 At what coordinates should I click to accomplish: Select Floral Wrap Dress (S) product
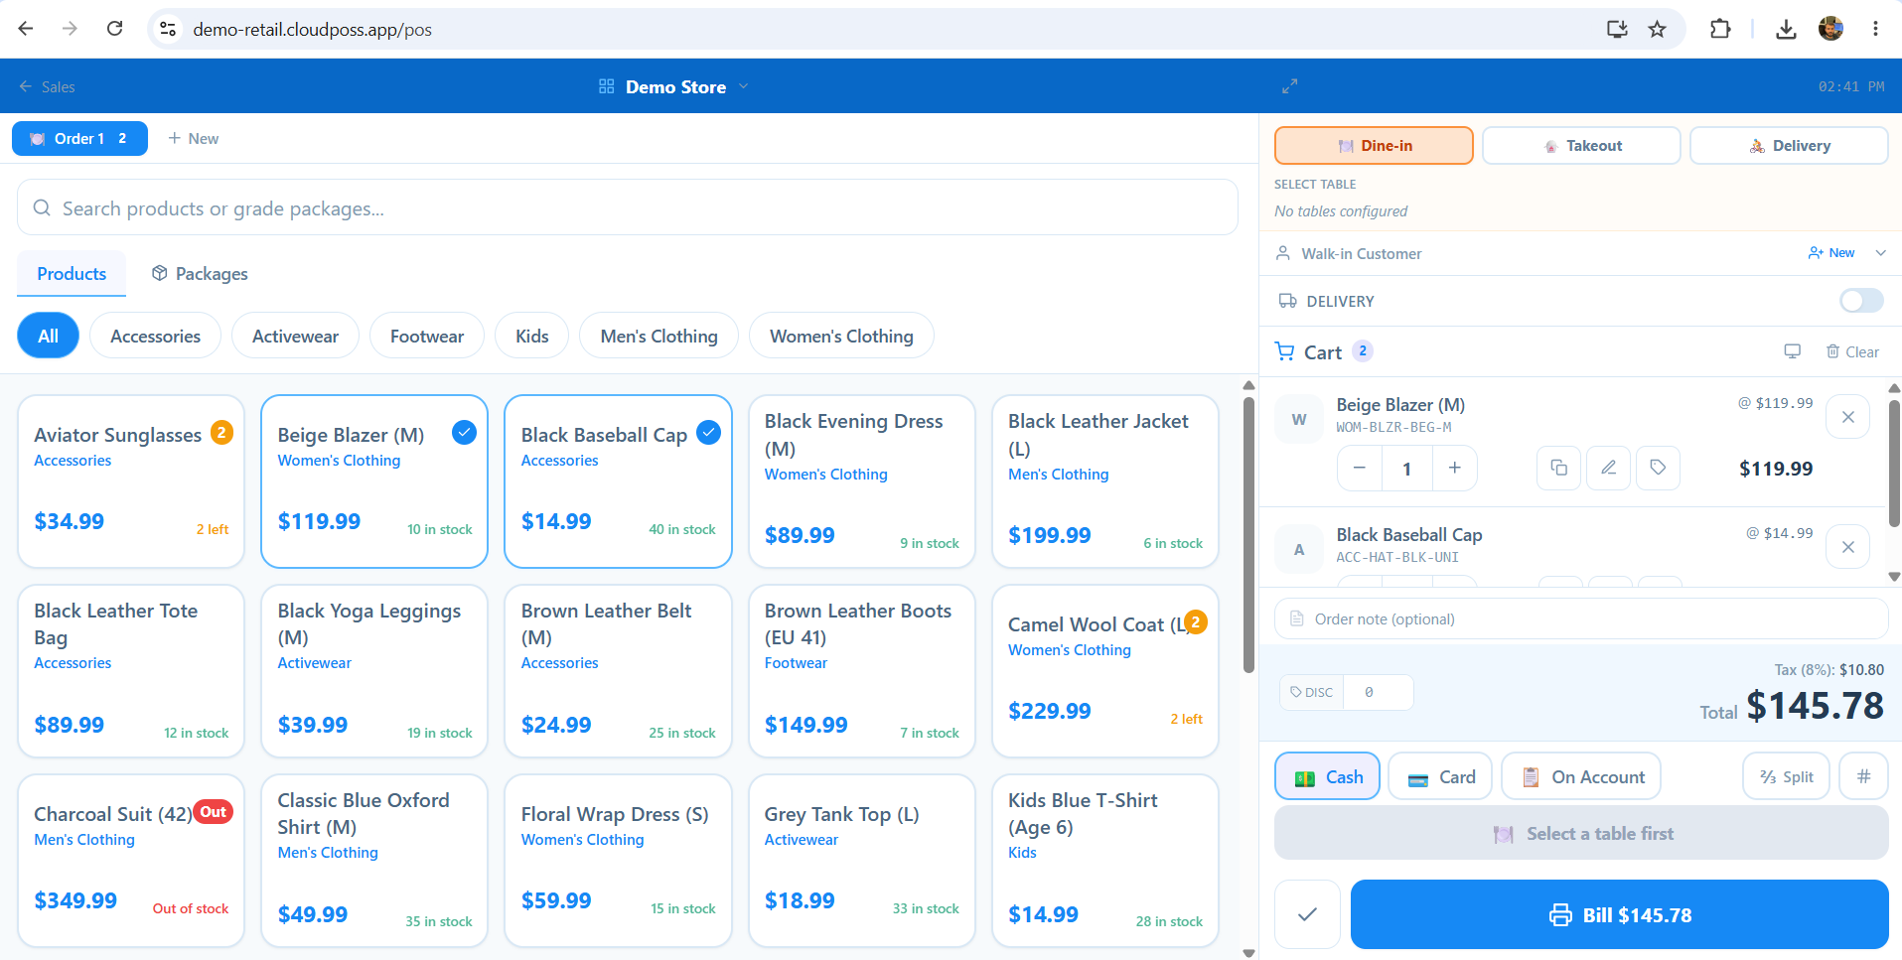coord(618,861)
